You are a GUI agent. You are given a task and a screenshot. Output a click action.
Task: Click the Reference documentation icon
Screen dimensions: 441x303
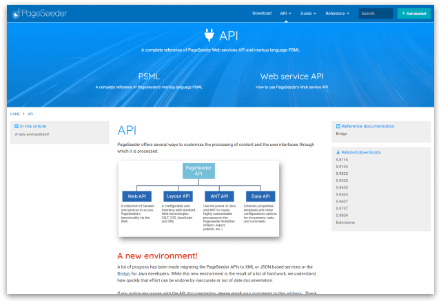tap(338, 126)
